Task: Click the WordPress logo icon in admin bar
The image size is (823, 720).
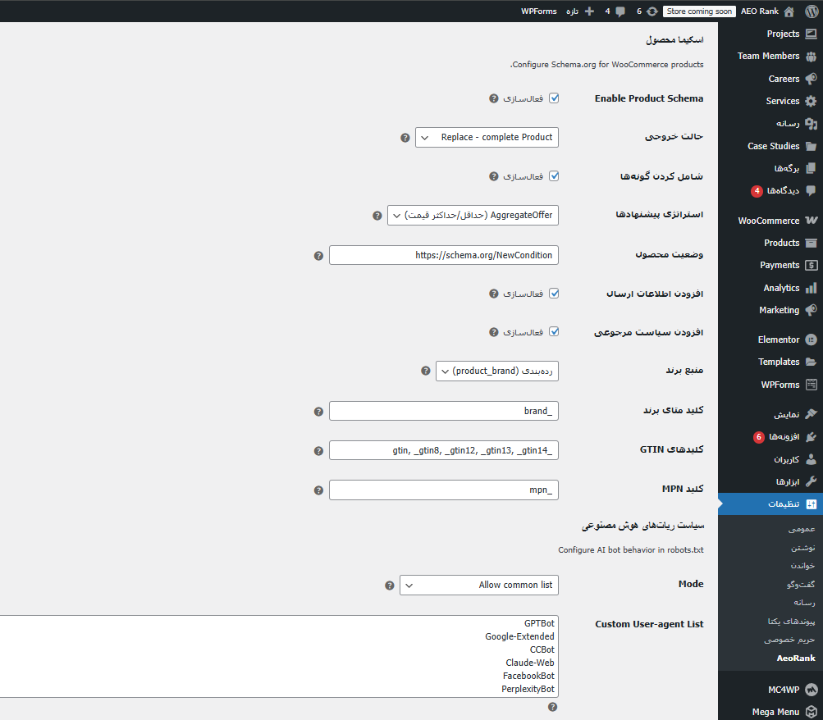Action: pyautogui.click(x=811, y=11)
